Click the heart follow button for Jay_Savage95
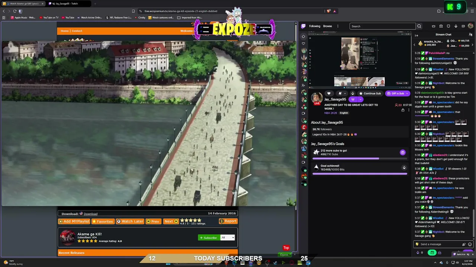 pos(329,93)
